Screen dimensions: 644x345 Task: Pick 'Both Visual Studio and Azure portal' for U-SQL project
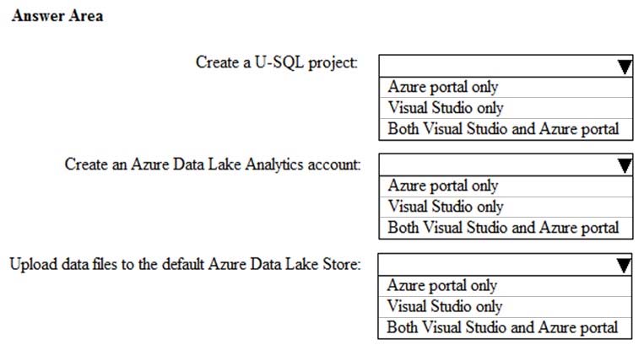coord(506,129)
